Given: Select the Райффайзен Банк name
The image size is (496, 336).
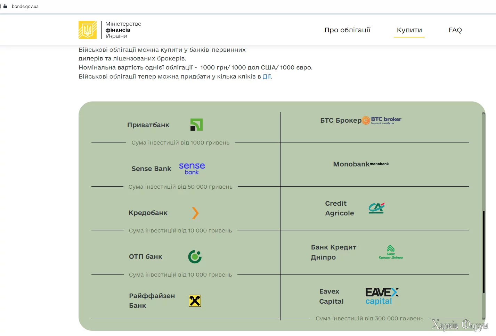Looking at the screenshot, I should (152, 301).
